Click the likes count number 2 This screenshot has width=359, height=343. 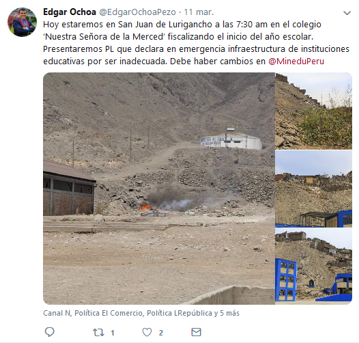[x=161, y=333]
